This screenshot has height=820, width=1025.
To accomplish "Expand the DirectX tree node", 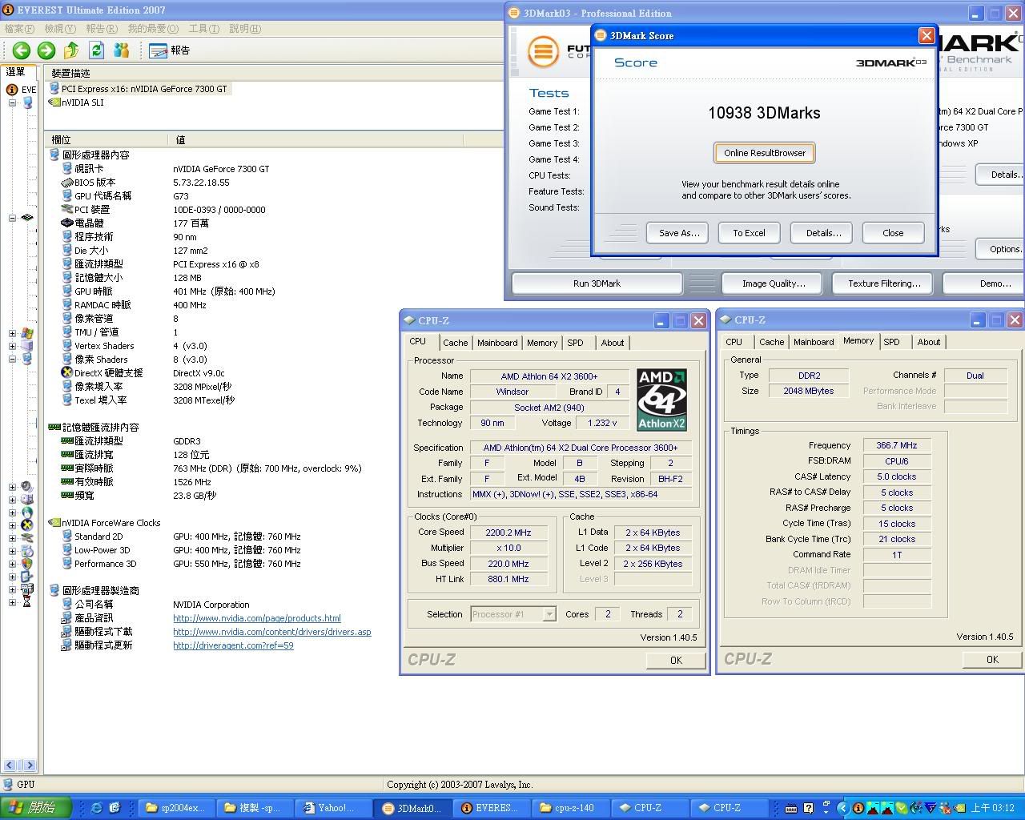I will [12, 525].
